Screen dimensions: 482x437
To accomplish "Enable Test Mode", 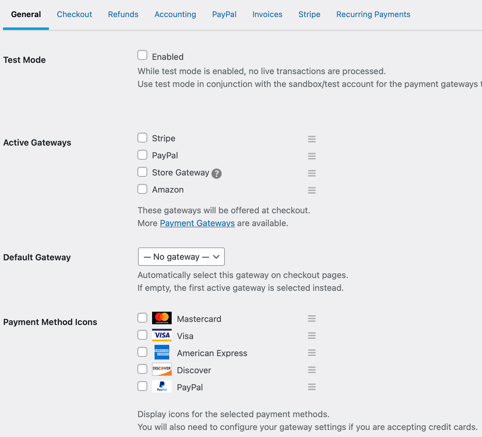I will (142, 55).
